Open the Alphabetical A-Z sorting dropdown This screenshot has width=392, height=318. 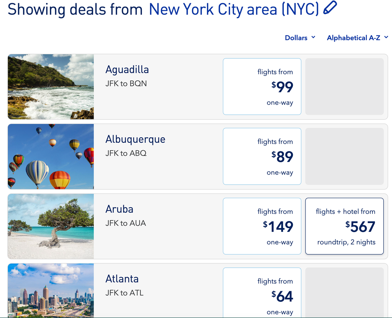[357, 38]
